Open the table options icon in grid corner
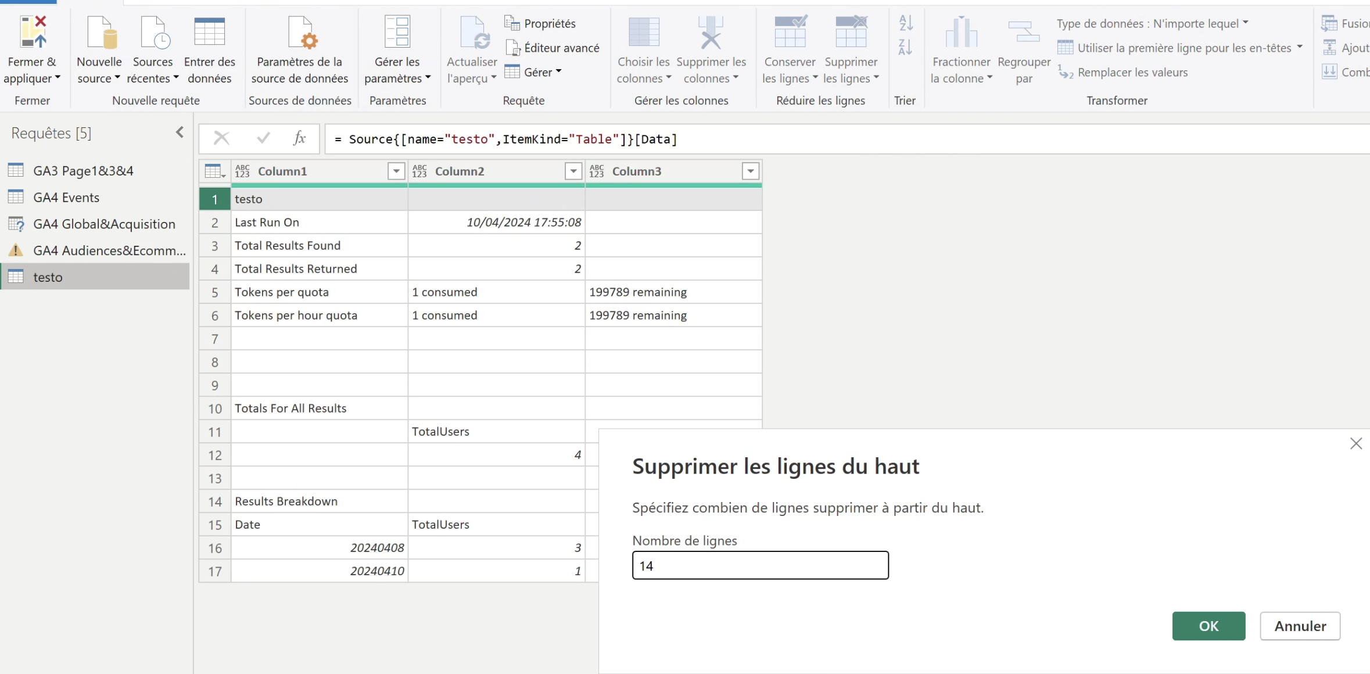Screen dimensions: 1370x674 (x=214, y=171)
